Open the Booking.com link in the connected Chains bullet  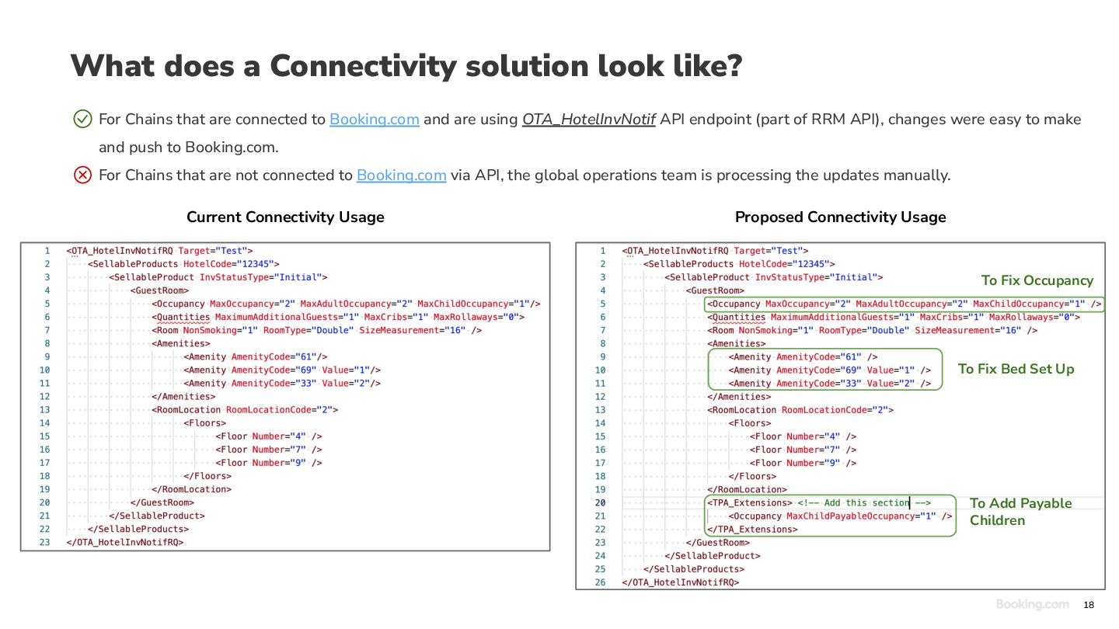[375, 120]
